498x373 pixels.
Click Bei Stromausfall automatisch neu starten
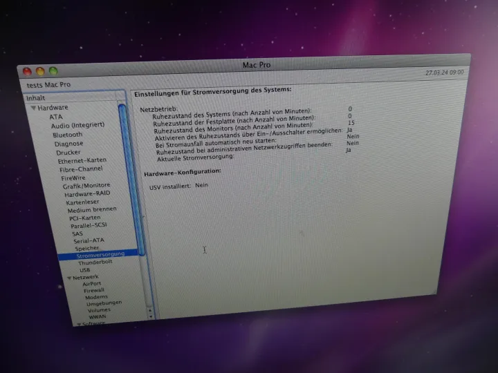[216, 143]
